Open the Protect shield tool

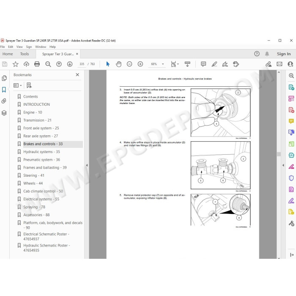[x=291, y=178]
